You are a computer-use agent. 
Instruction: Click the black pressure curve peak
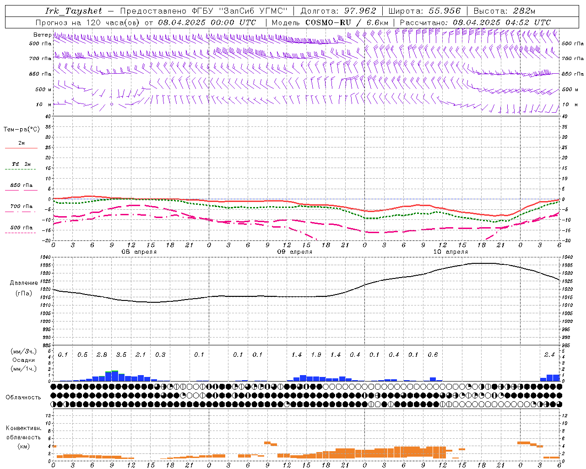[485, 263]
